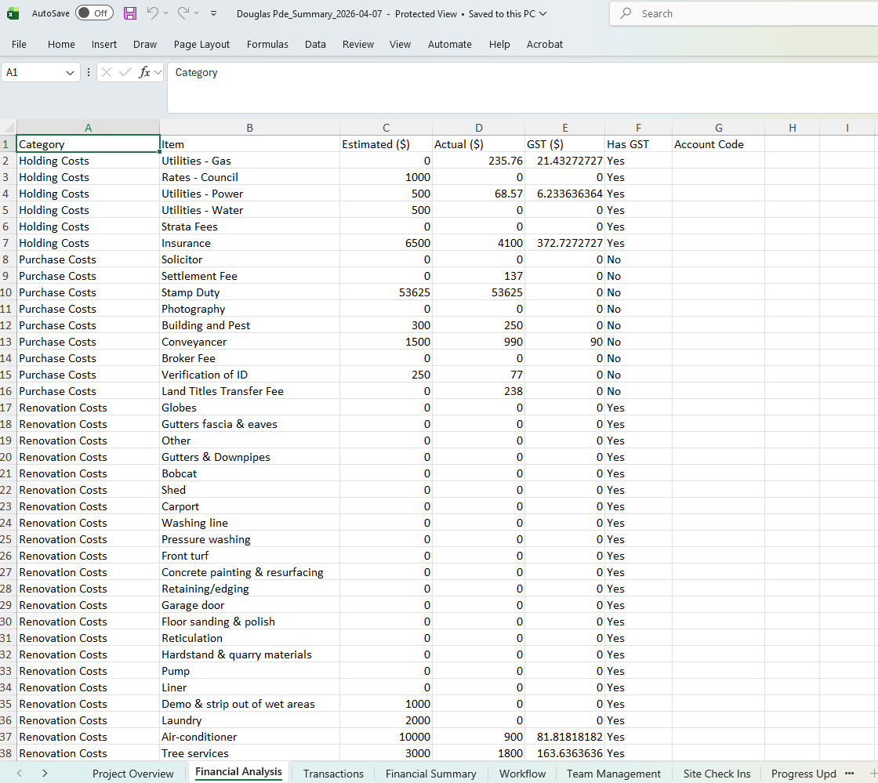
Task: Click the formula bar showing Category
Action: pos(522,88)
